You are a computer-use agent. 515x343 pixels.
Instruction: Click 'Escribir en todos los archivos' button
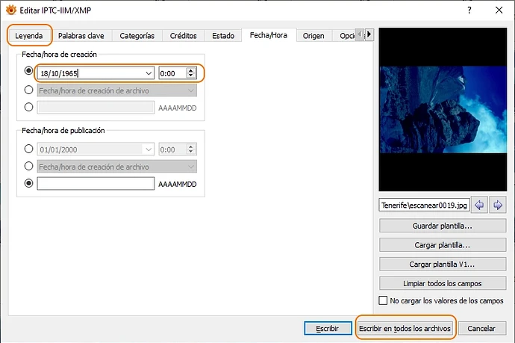pos(405,328)
